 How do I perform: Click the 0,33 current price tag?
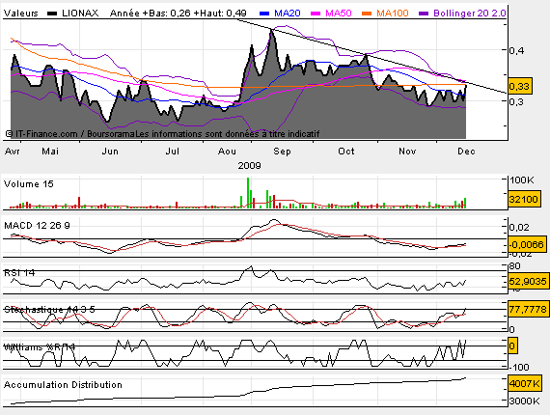pyautogui.click(x=520, y=86)
